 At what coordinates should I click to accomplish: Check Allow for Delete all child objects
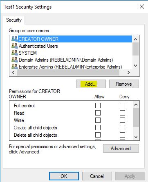(x=98, y=135)
